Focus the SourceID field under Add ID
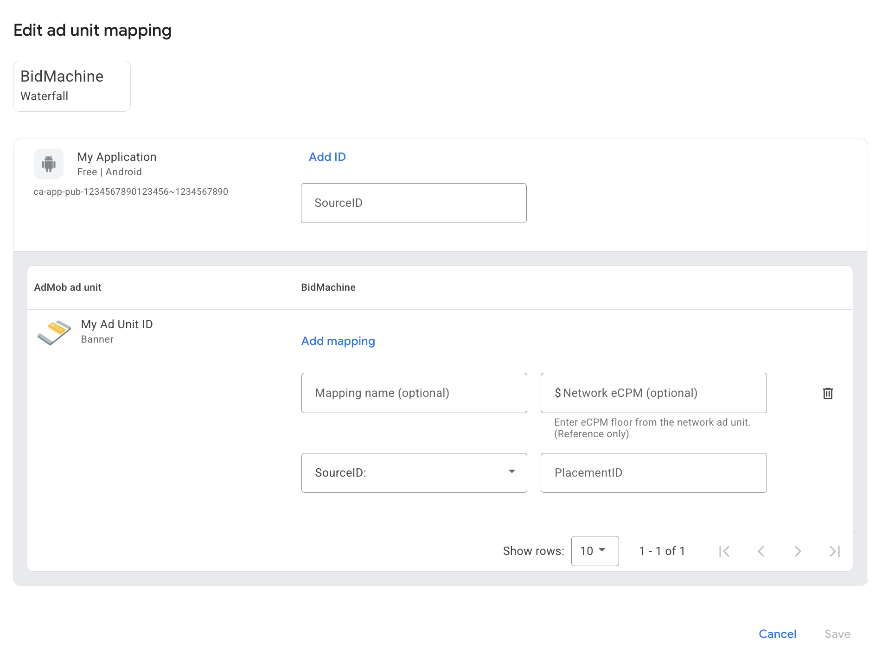Screen dimensions: 882x663 [414, 203]
